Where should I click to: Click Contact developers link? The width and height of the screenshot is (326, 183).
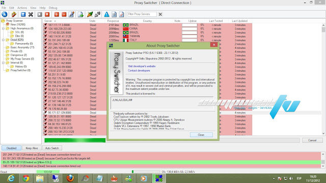pyautogui.click(x=139, y=71)
